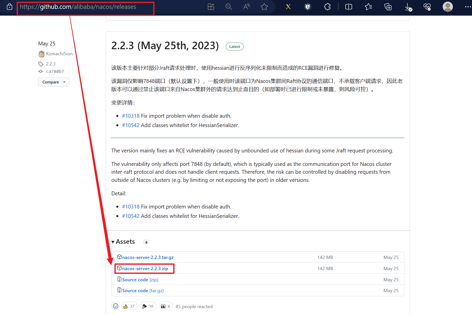Activate the read aloud icon

click(247, 7)
